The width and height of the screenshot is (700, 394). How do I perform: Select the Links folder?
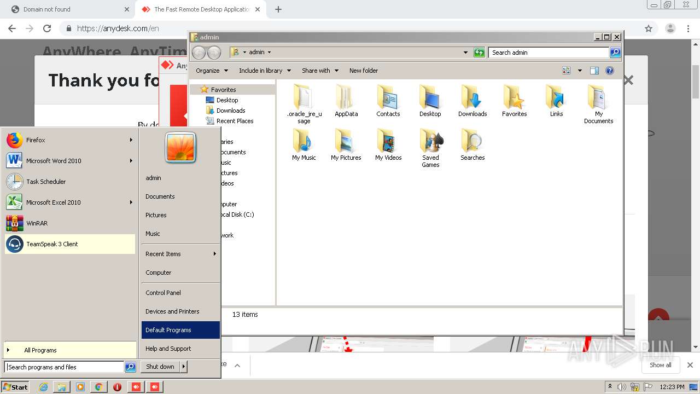[557, 101]
